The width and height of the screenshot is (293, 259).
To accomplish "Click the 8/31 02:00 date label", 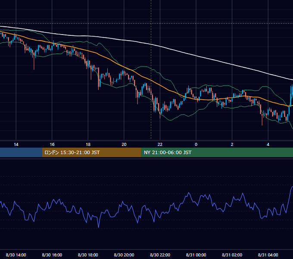I will point(232,255).
